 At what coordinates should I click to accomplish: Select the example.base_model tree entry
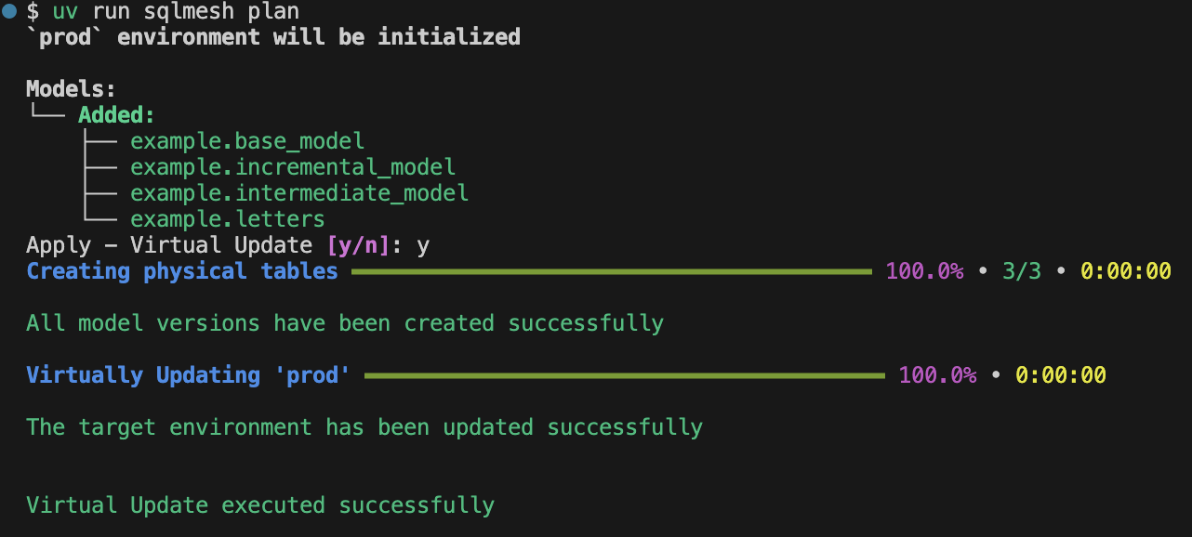(x=247, y=141)
